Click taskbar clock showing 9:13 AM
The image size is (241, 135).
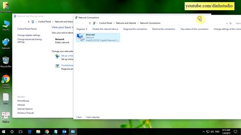226,132
